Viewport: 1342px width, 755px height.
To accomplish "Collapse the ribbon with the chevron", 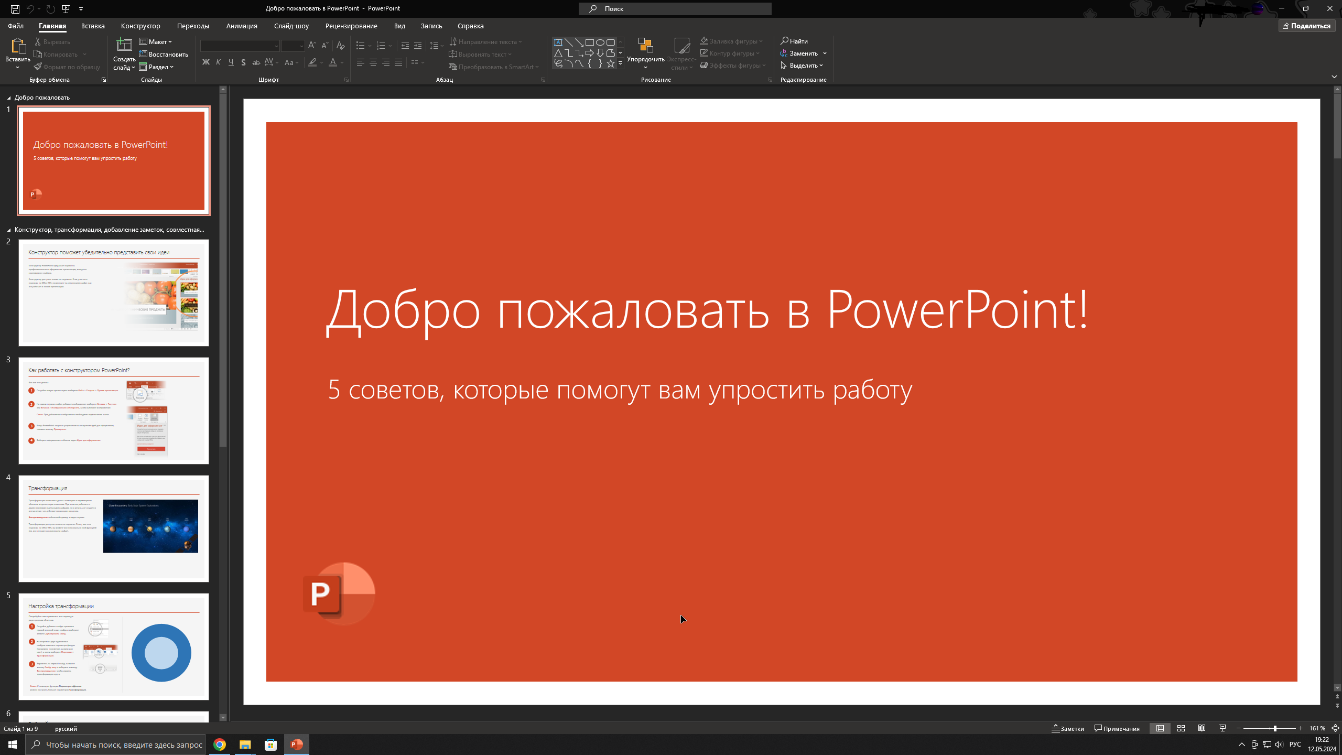I will (x=1334, y=77).
